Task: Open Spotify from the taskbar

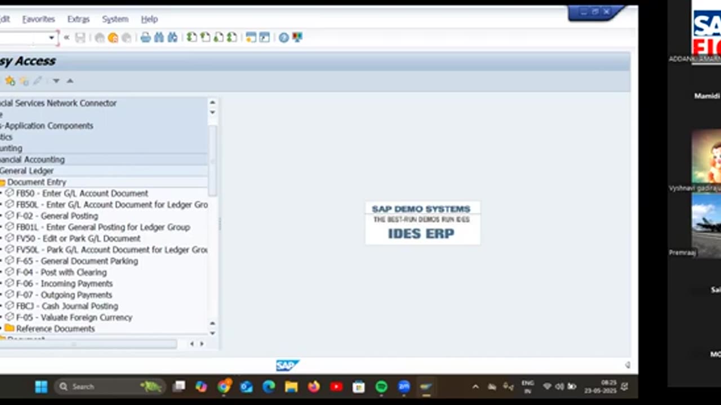Action: 381,387
